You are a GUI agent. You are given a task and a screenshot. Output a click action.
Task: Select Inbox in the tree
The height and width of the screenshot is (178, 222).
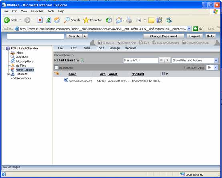coord(19,53)
